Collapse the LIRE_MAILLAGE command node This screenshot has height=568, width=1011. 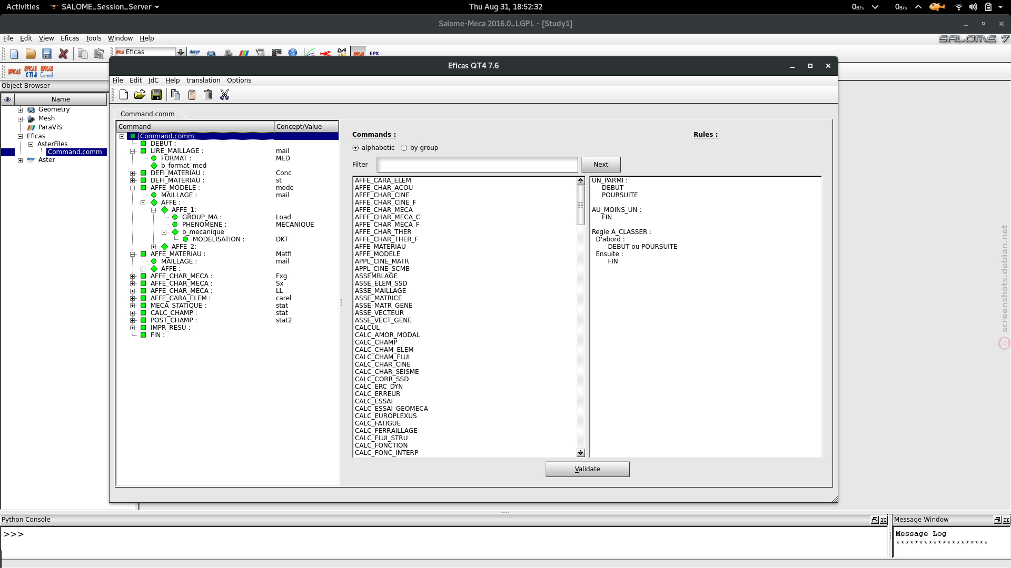(133, 151)
